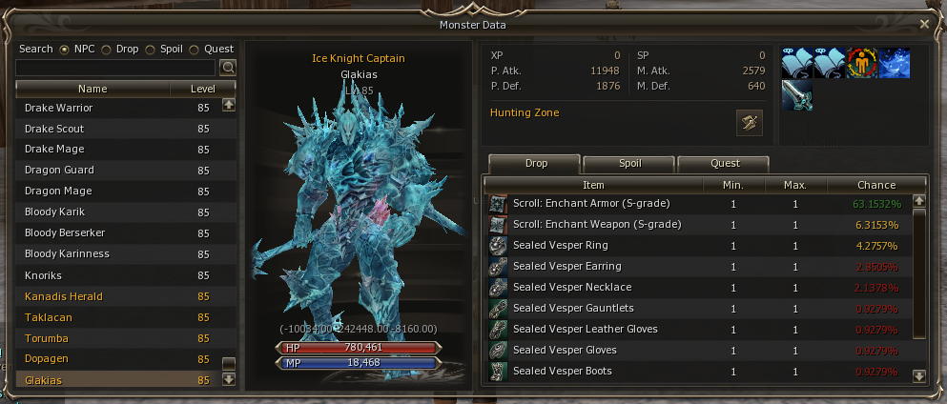
Task: Click the monster name search field
Action: (115, 68)
